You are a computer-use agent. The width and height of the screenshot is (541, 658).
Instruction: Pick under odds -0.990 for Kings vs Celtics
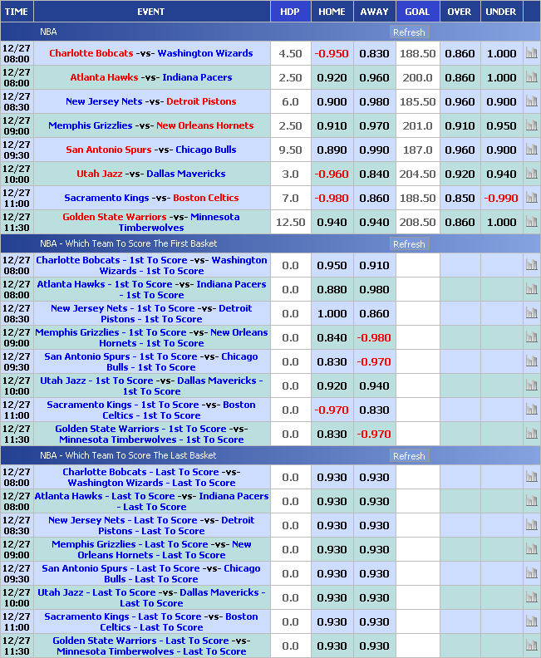[501, 198]
